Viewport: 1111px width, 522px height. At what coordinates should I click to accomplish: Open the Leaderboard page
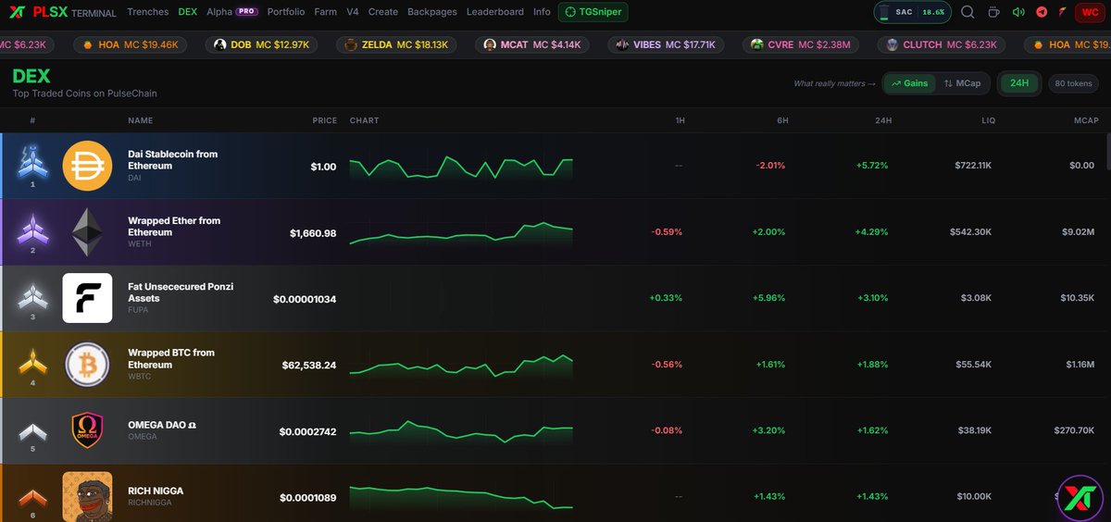pos(494,12)
